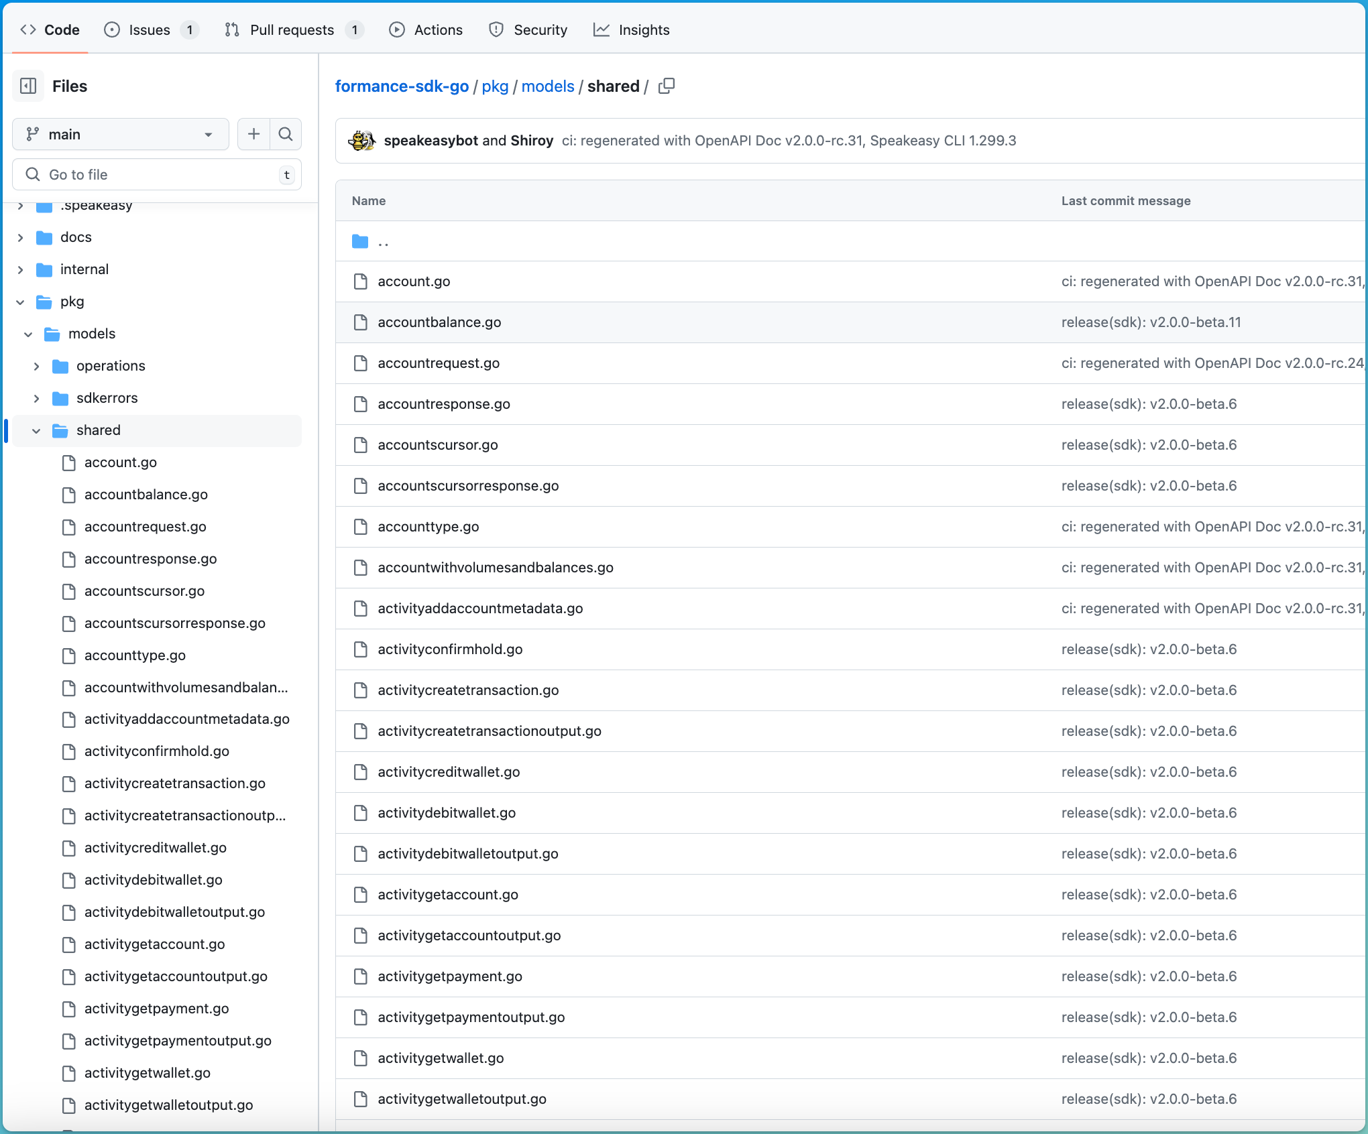Viewport: 1368px width, 1134px height.
Task: Open accountbalance.go in the file list
Action: [439, 322]
